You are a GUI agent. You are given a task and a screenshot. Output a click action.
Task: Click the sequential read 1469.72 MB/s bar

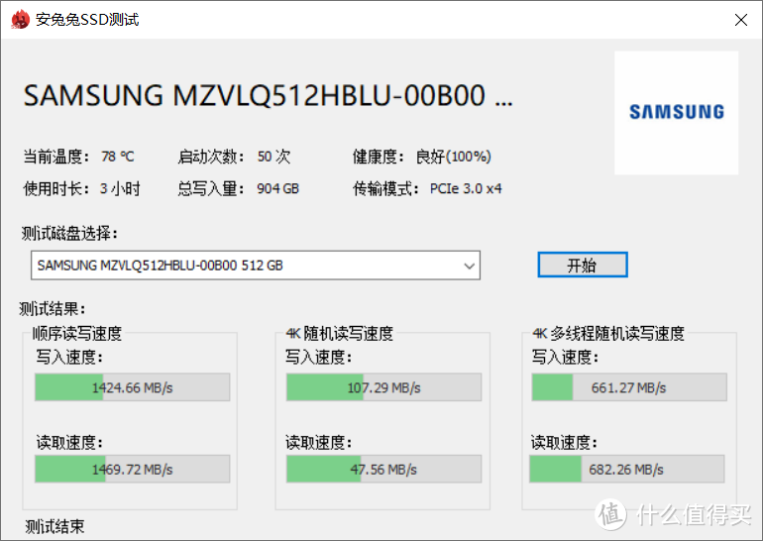tap(133, 469)
